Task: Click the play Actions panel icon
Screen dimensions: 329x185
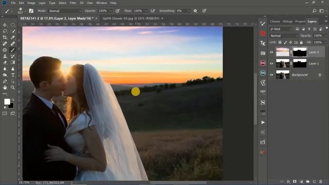Action: (x=263, y=122)
